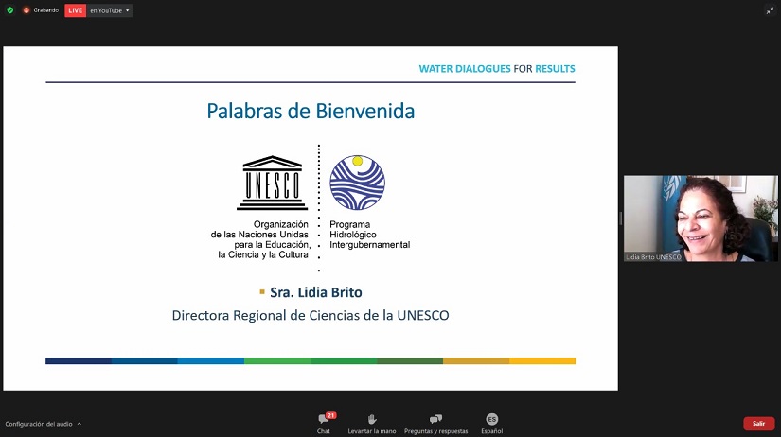This screenshot has width=781, height=437.
Task: Open the Español interpretation language selector
Action: click(x=491, y=424)
